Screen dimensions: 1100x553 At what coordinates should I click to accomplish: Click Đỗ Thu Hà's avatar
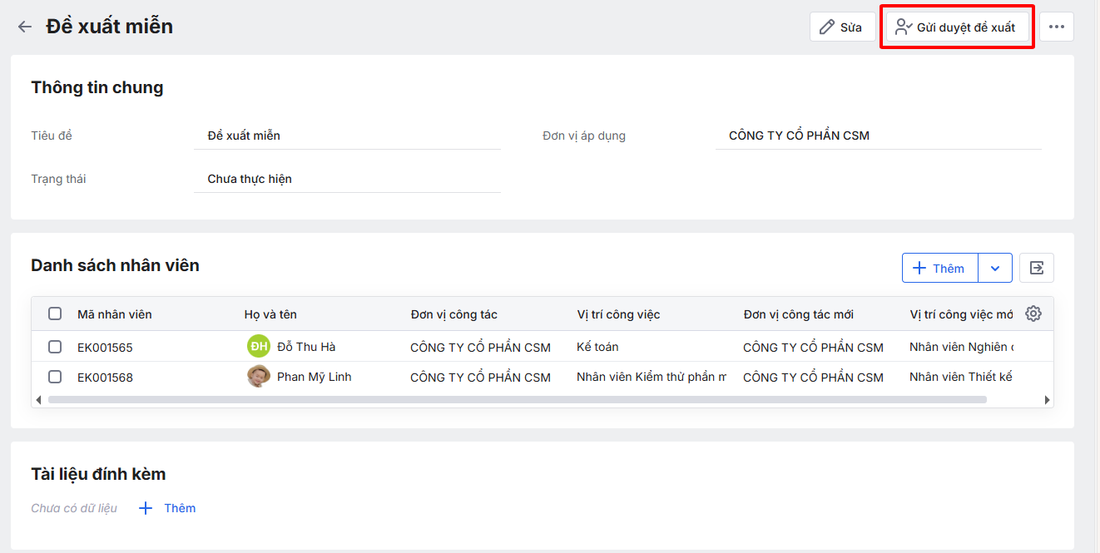pos(259,347)
